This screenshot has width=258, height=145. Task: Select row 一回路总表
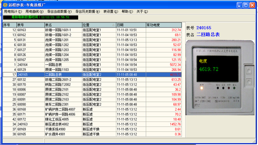tap(92, 65)
